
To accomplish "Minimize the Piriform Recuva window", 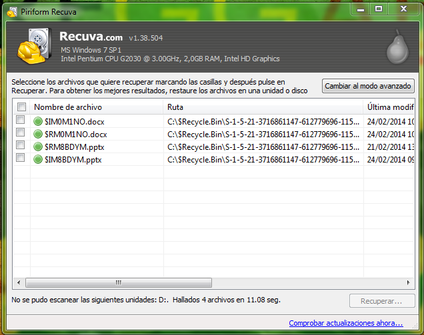I will pyautogui.click(x=361, y=10).
